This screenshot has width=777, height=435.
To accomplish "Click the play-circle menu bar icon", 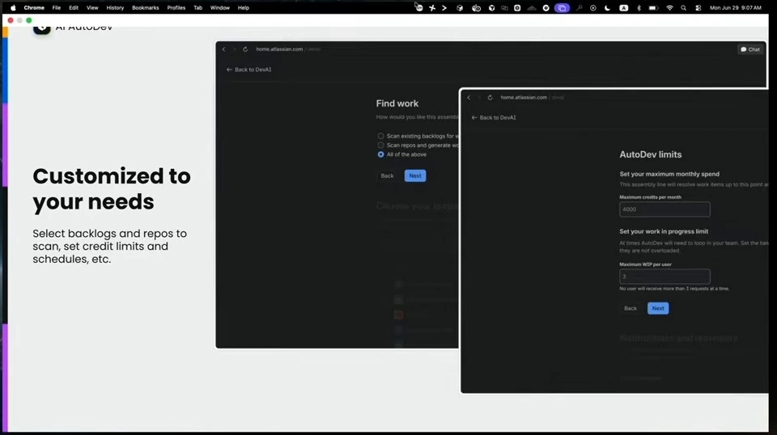I will tap(592, 8).
